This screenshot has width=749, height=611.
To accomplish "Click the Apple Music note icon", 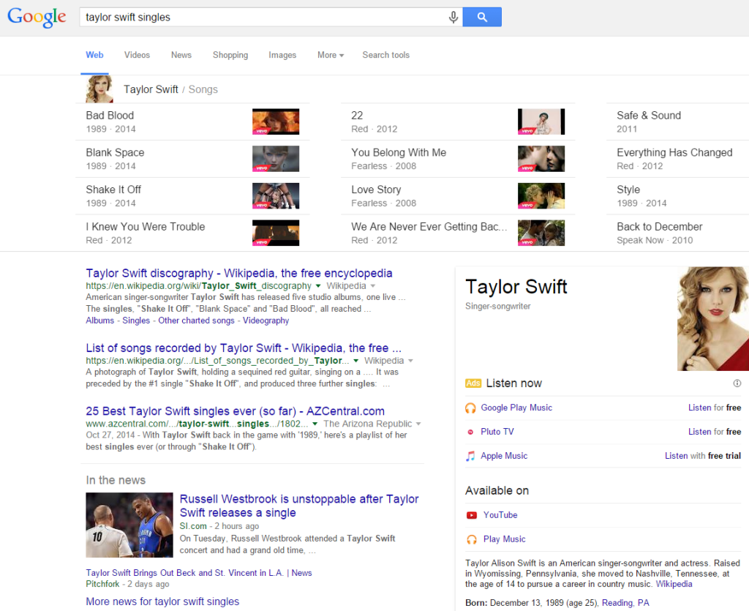I will (470, 456).
